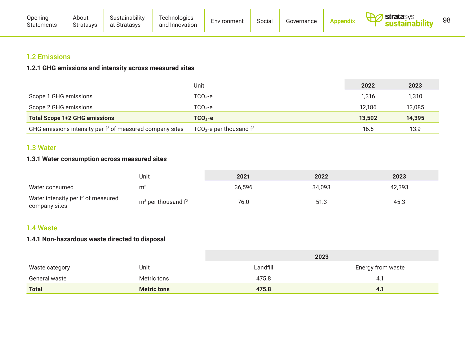Click the GHG emissions and intensity subheading

point(110,68)
